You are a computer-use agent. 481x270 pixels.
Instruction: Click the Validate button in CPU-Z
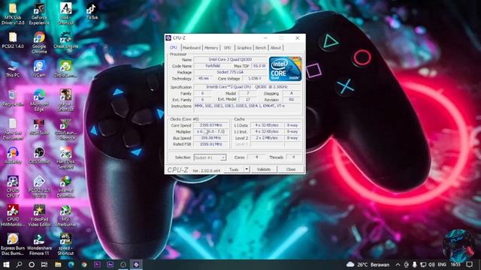pos(264,169)
